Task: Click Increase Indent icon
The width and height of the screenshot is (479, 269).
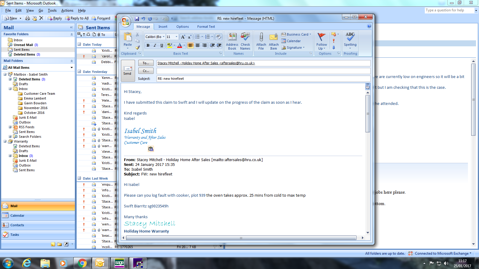Action: point(219,45)
